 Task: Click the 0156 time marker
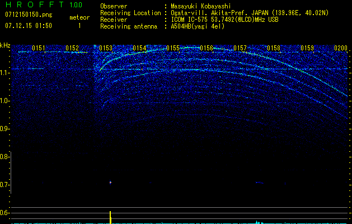click(206, 48)
